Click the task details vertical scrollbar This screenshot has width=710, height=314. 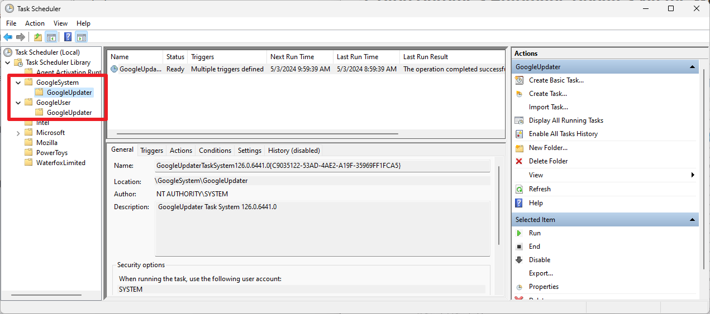498,205
